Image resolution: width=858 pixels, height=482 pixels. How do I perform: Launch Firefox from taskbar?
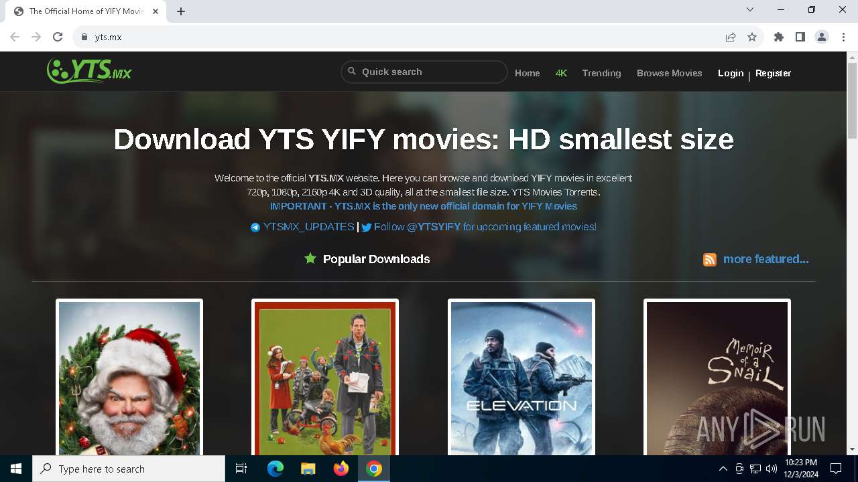[x=341, y=469]
